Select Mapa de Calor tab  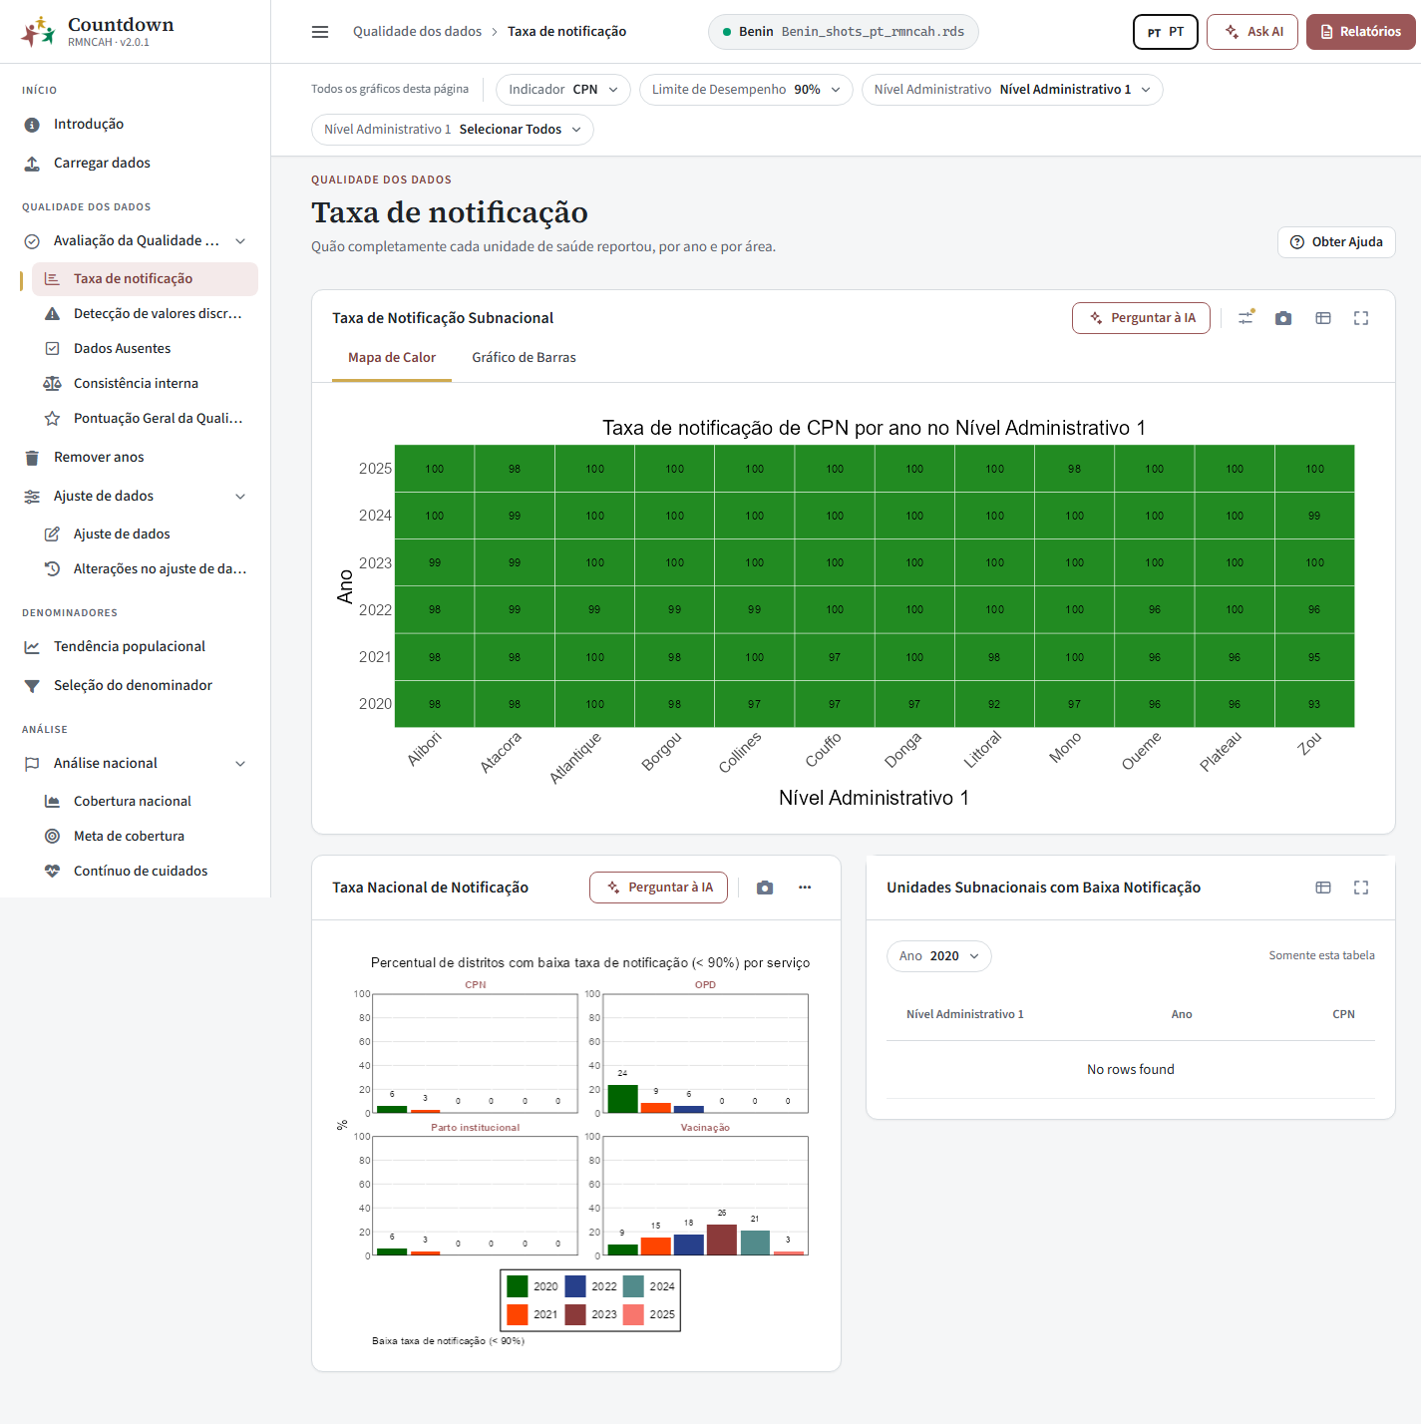392,358
